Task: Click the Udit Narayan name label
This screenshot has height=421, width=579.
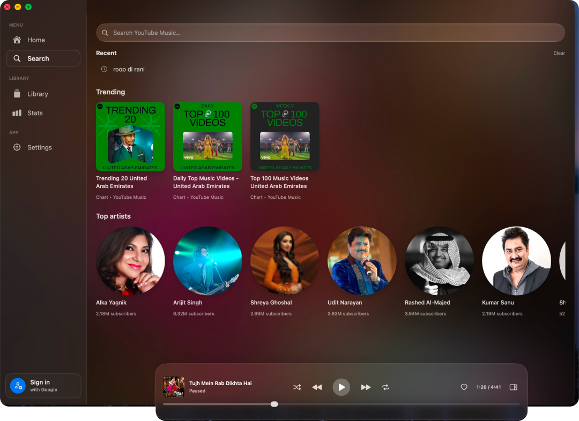Action: point(345,303)
